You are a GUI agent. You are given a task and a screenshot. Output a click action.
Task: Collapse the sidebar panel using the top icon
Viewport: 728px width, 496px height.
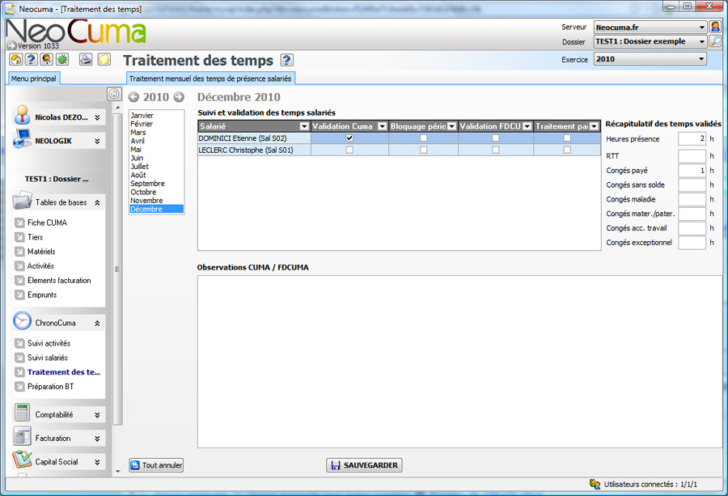tap(114, 94)
